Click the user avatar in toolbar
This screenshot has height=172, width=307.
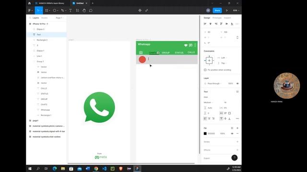(x=208, y=11)
